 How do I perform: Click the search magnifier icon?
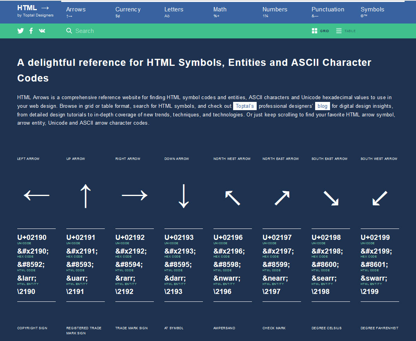(x=69, y=31)
